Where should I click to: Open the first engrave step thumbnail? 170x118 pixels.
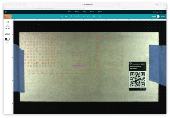[8, 29]
